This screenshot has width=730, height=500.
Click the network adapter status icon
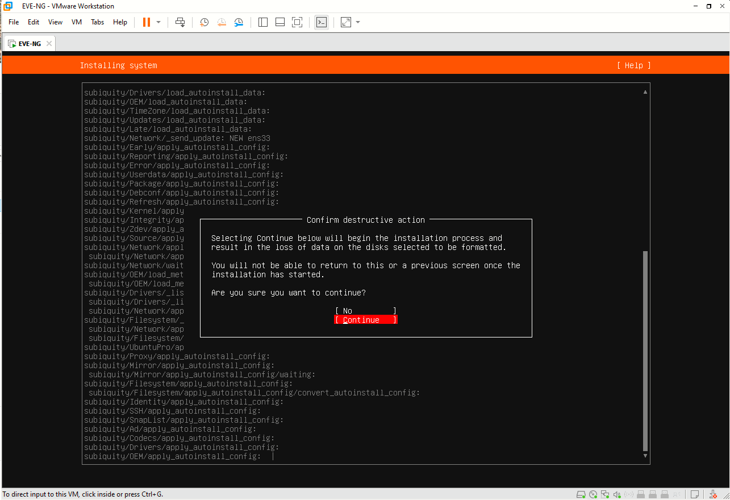point(605,494)
